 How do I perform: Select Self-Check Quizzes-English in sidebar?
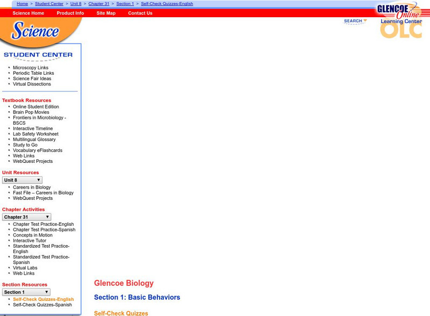tap(44, 299)
